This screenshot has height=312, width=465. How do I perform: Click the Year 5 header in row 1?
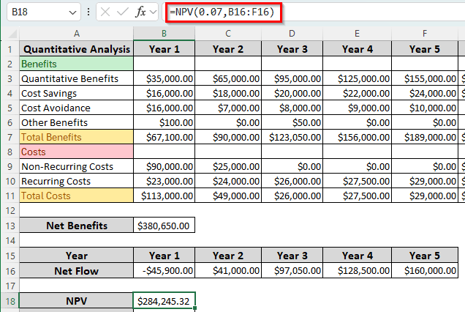pos(425,49)
